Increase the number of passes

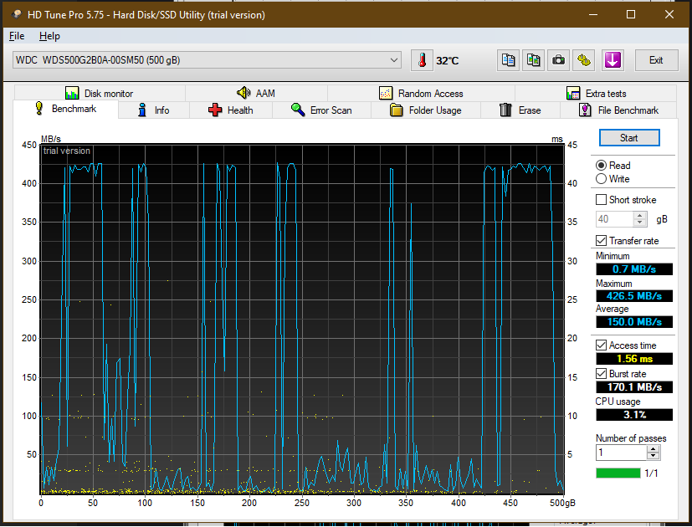(x=654, y=449)
